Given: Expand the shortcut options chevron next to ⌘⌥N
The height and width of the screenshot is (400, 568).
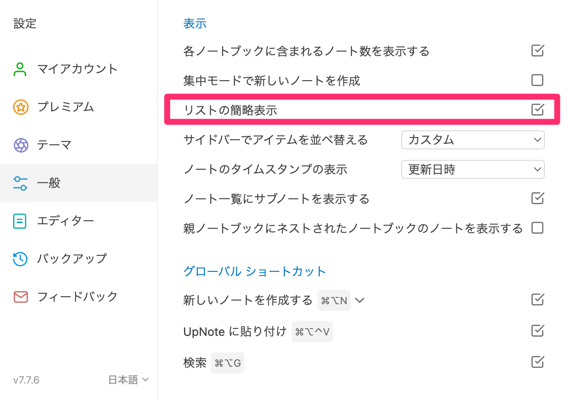Looking at the screenshot, I should coord(359,300).
